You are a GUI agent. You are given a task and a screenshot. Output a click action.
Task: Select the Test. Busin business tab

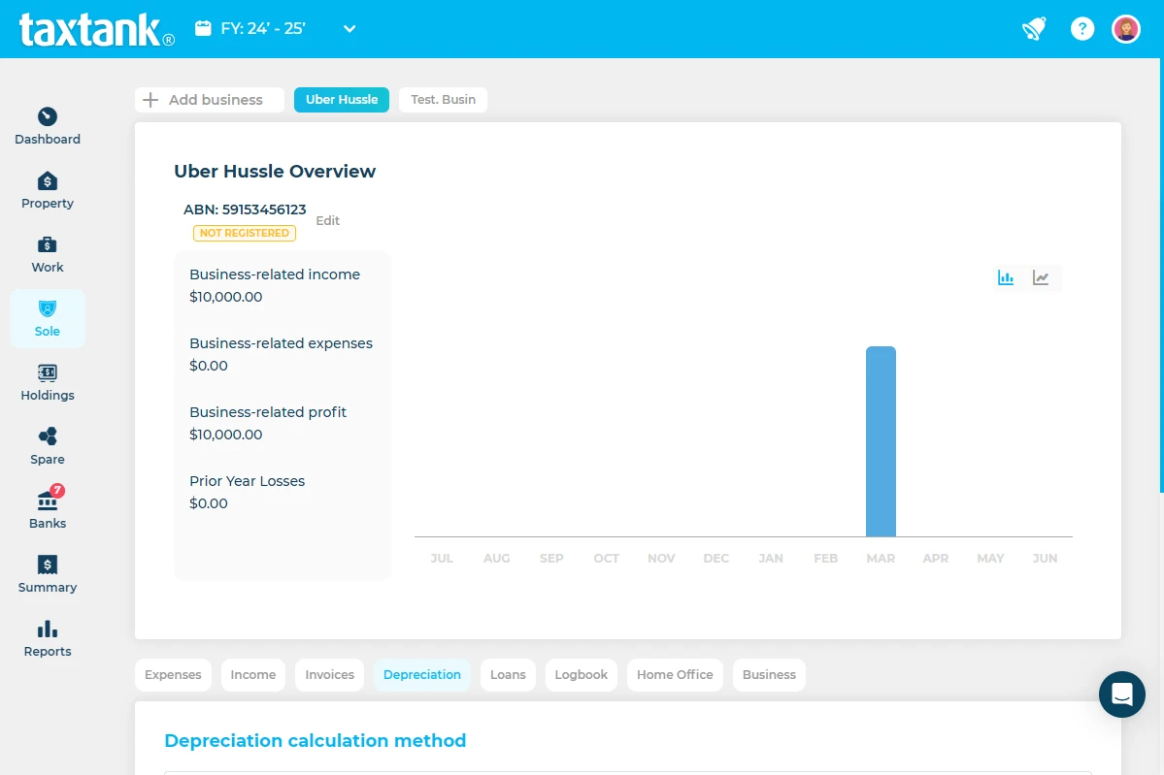(x=443, y=100)
